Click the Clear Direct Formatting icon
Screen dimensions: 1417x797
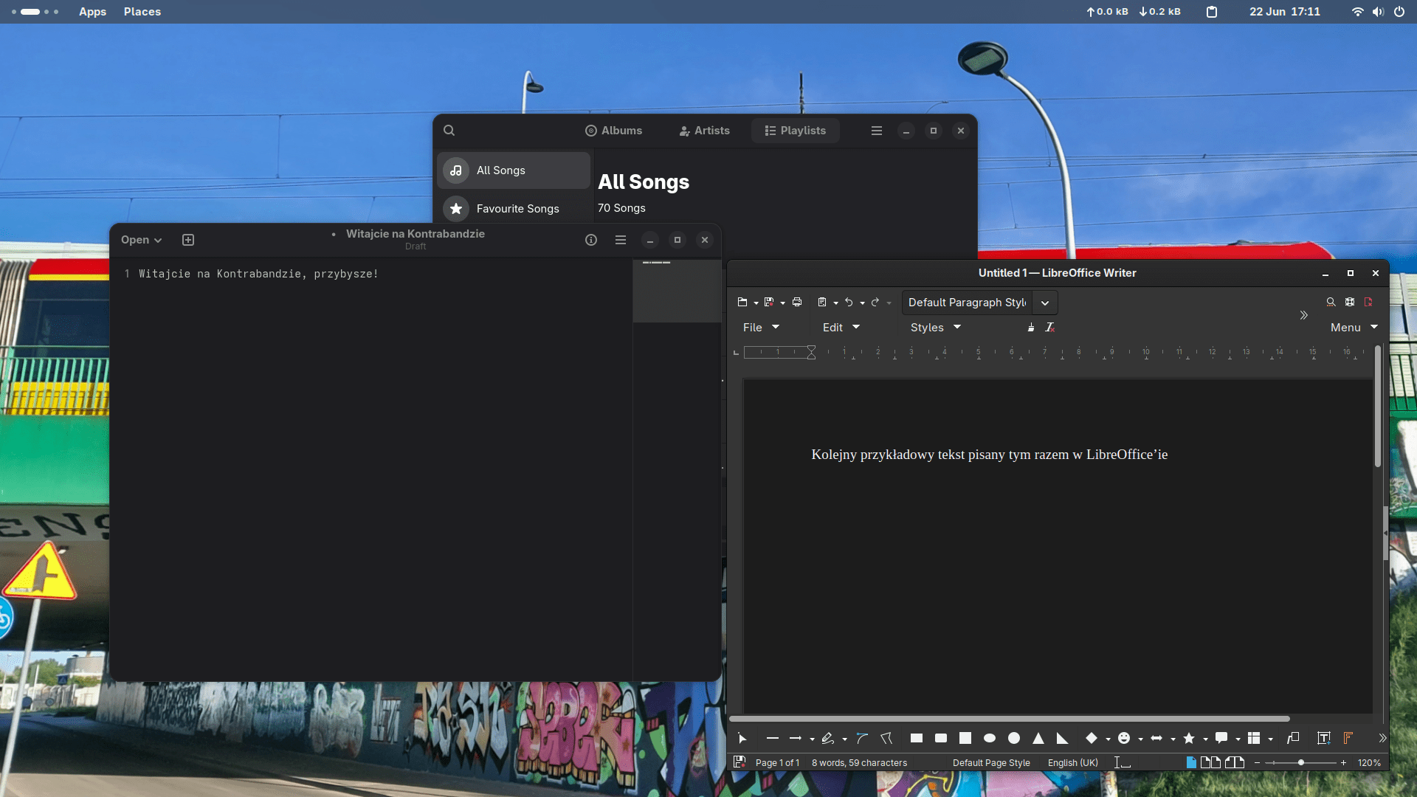click(1049, 327)
